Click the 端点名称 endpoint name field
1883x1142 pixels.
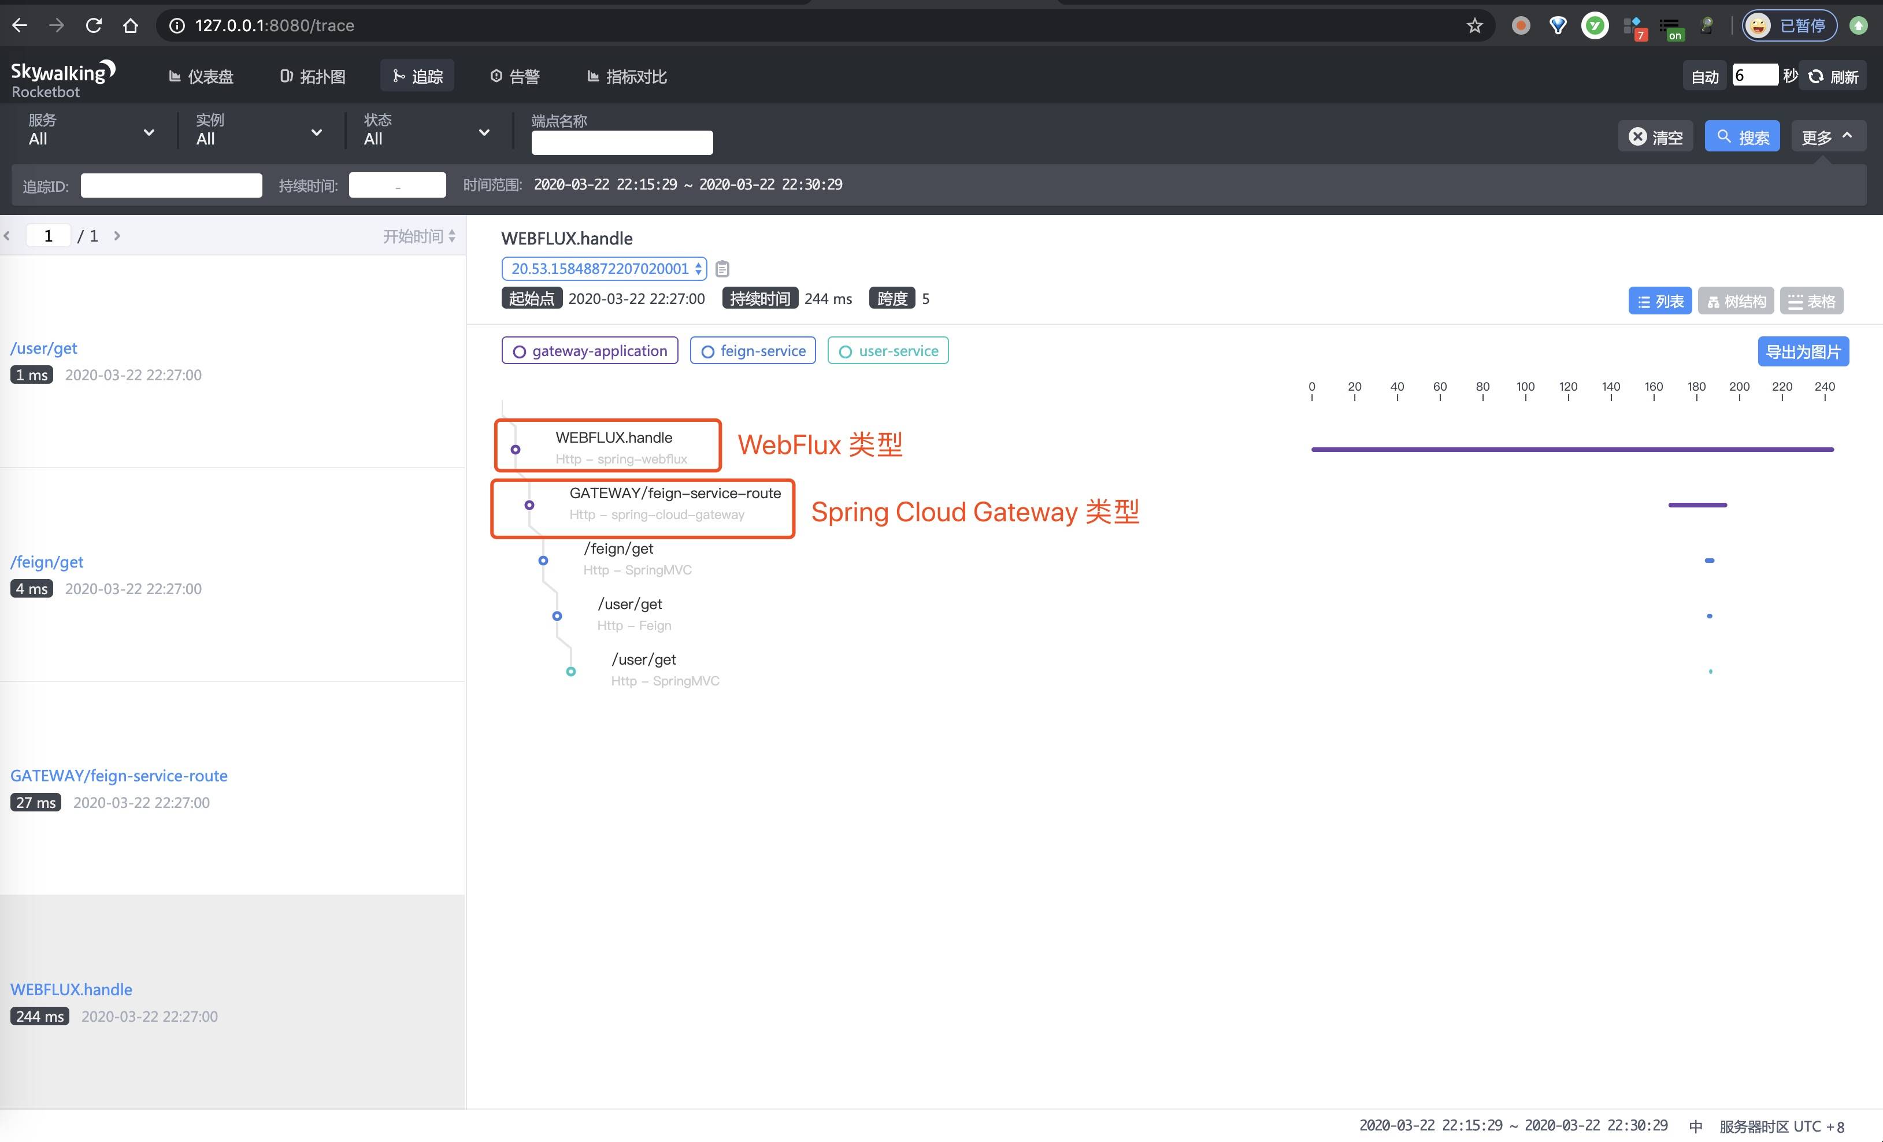[622, 143]
